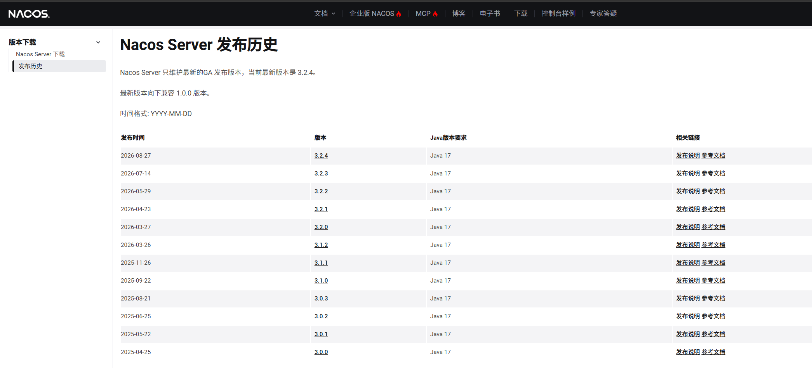This screenshot has width=812, height=368.
Task: Open 发布说明 for version 3.0.3
Action: (x=688, y=299)
